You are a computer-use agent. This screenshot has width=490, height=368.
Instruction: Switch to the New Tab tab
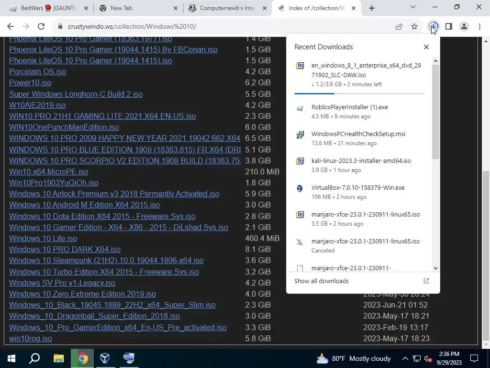click(x=138, y=8)
